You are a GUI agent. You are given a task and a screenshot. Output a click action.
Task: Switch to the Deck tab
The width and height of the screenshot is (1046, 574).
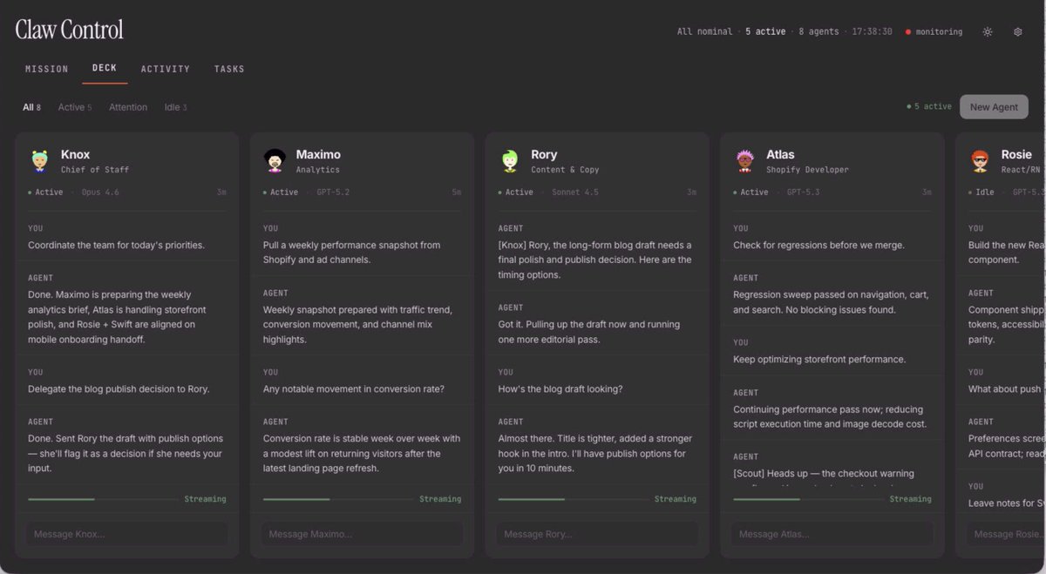105,68
